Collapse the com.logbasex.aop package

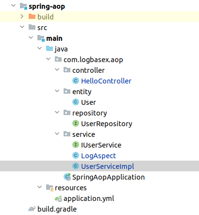point(48,59)
